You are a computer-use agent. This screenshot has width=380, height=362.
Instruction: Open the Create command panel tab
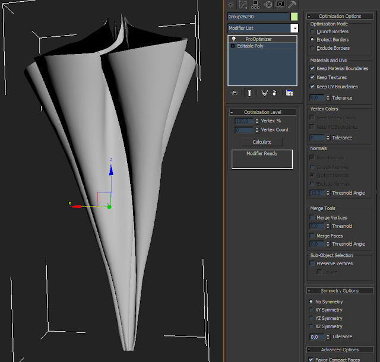click(231, 5)
